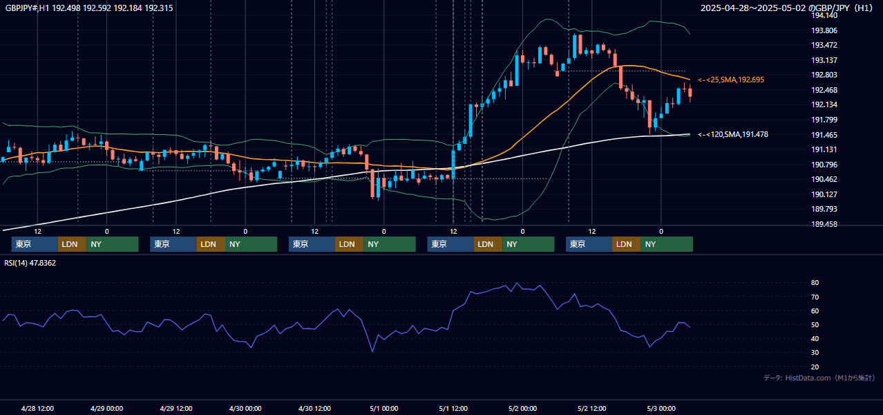Screen dimensions: 883x415
Task: Click the 189.458 price axis value
Action: tap(825, 225)
